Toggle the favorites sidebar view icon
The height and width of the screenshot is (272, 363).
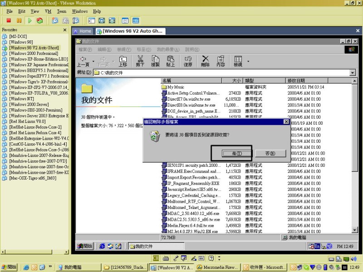(92, 20)
